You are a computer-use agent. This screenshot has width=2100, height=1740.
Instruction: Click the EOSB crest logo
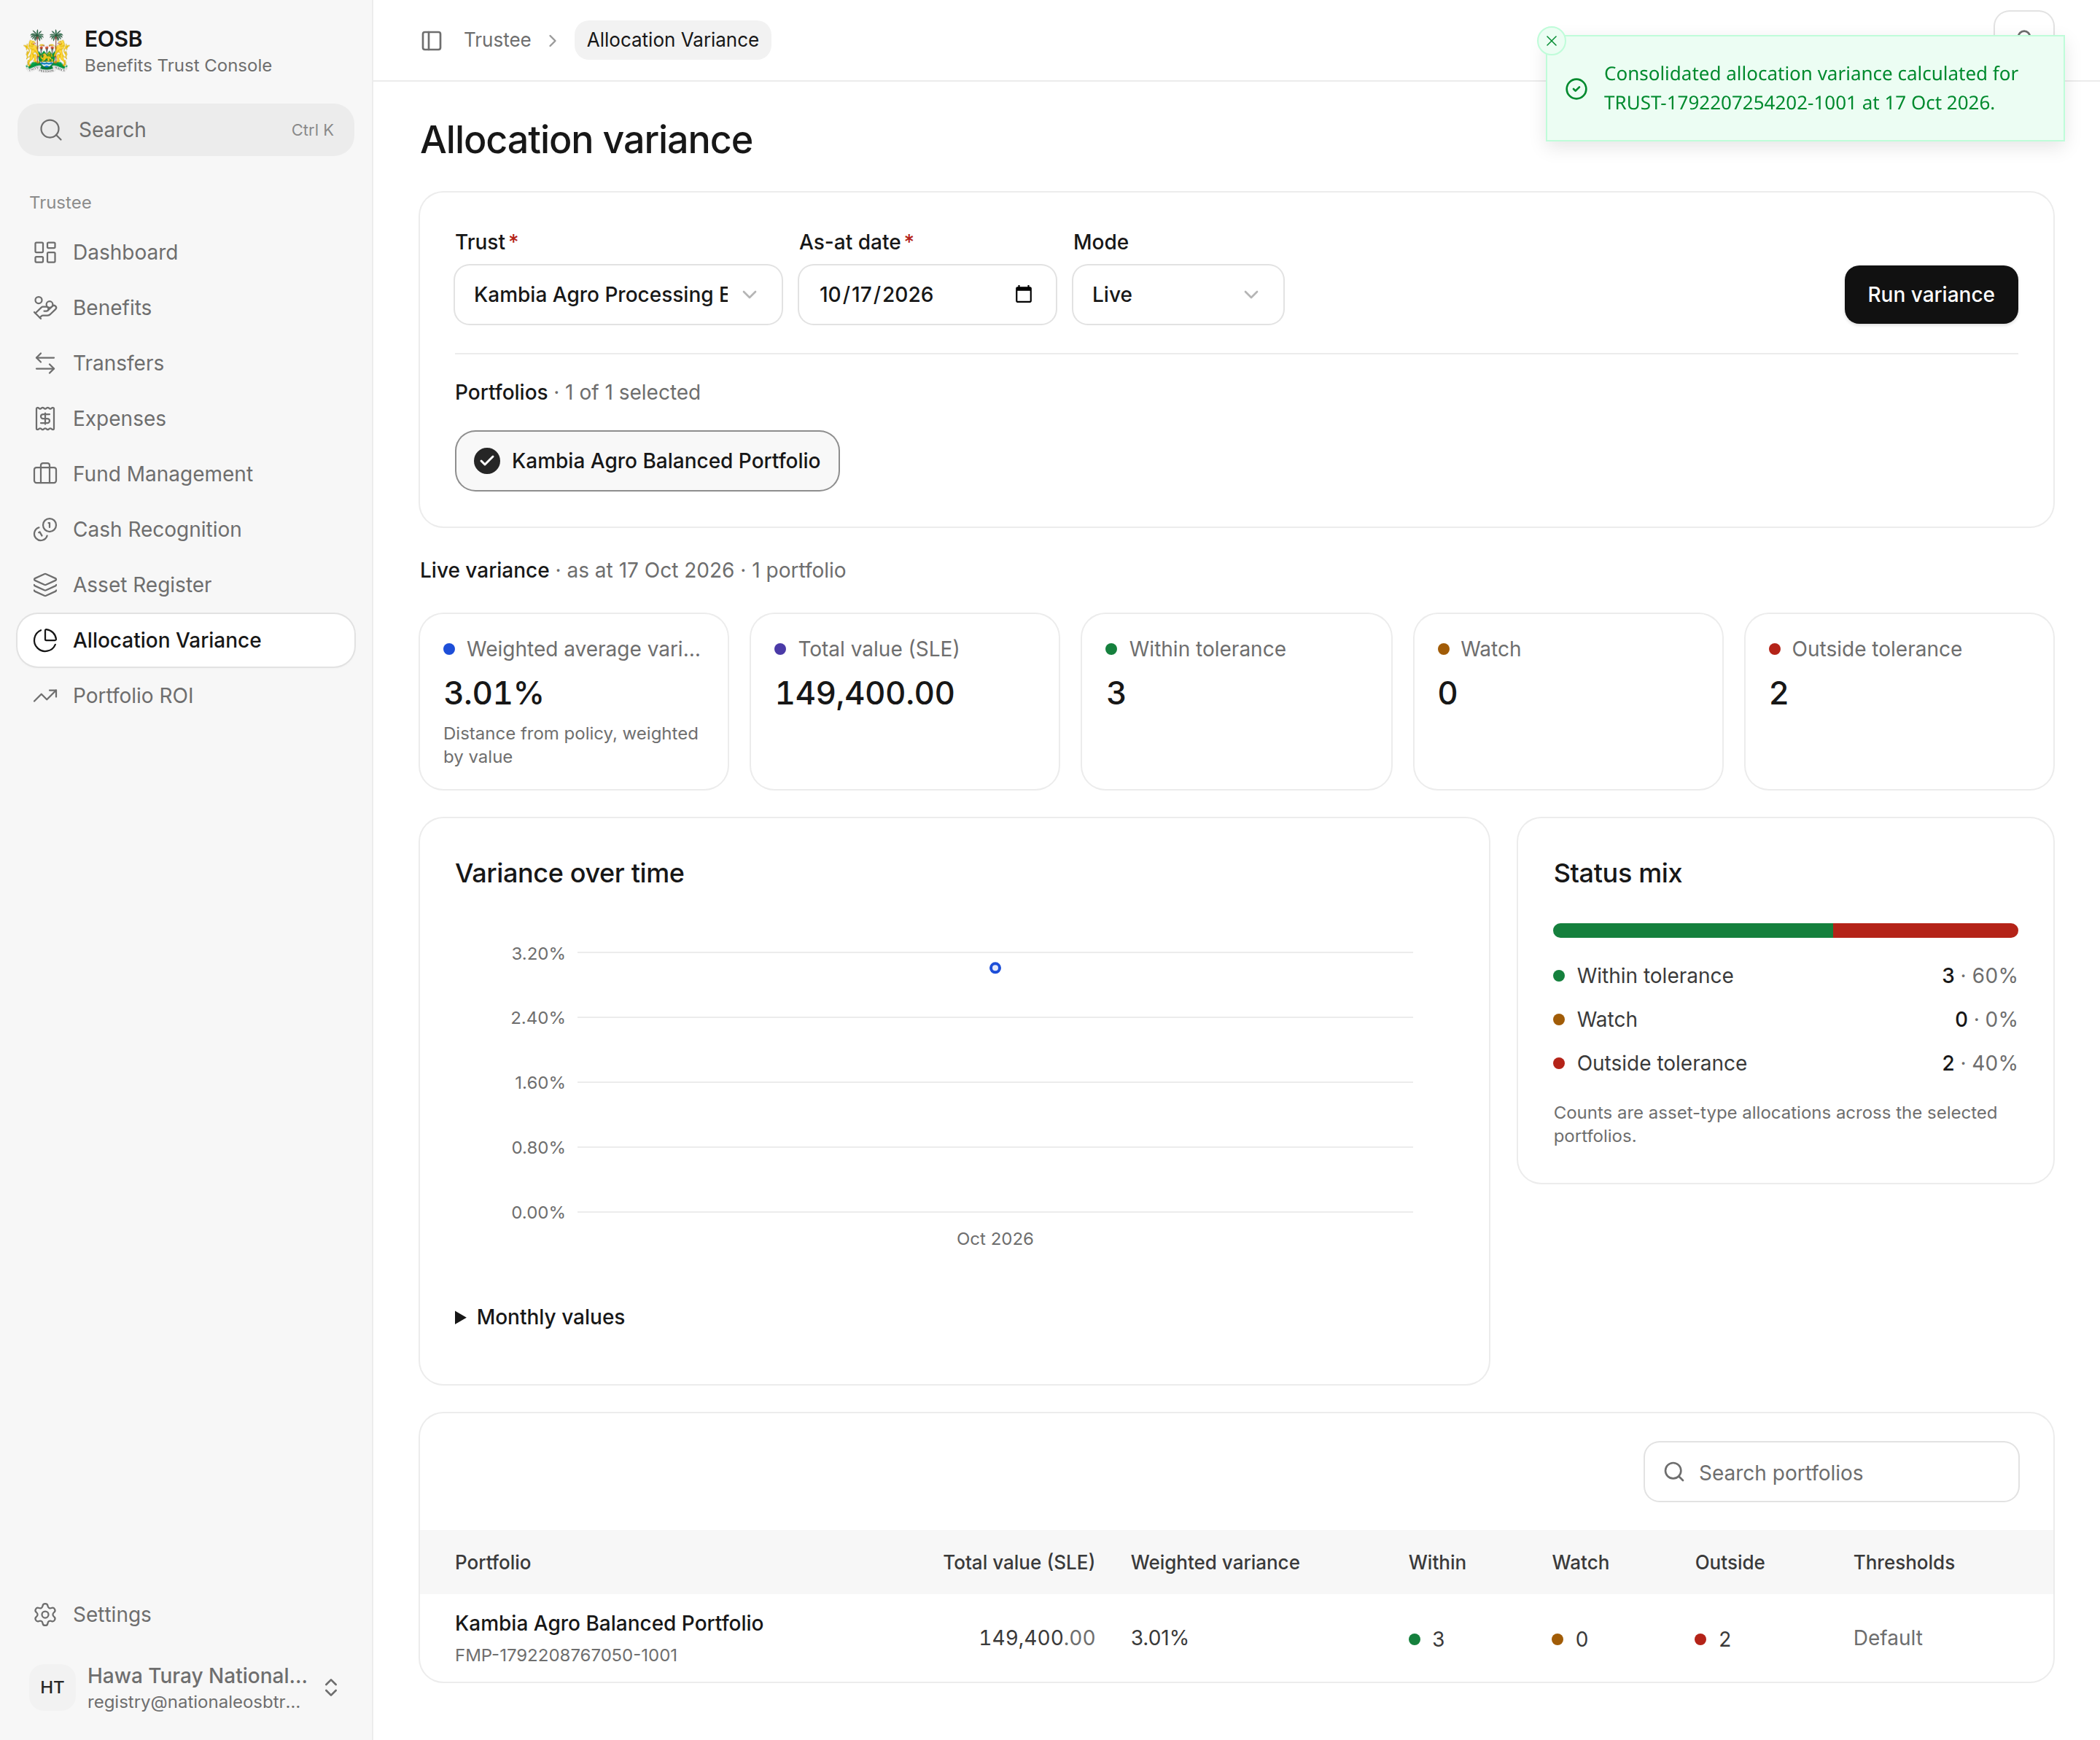coord(47,51)
